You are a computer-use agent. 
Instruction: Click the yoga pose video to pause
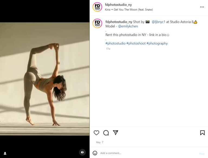[45, 79]
